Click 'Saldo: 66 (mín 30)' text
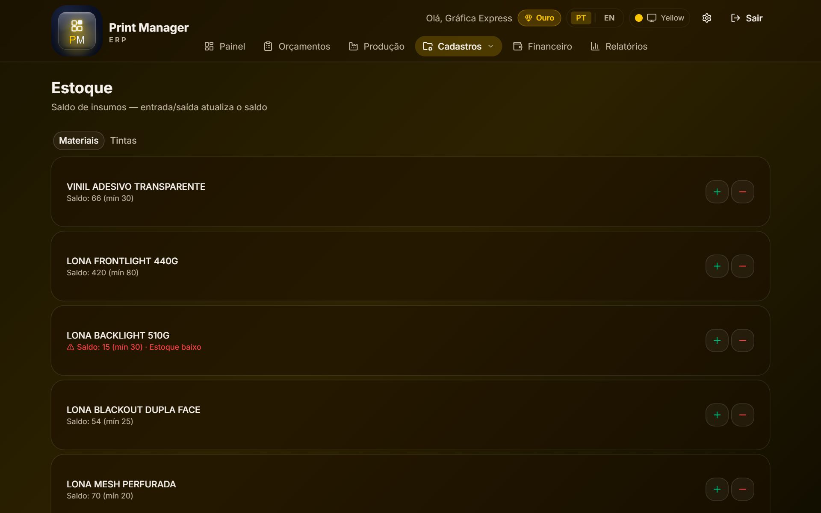 [x=100, y=198]
